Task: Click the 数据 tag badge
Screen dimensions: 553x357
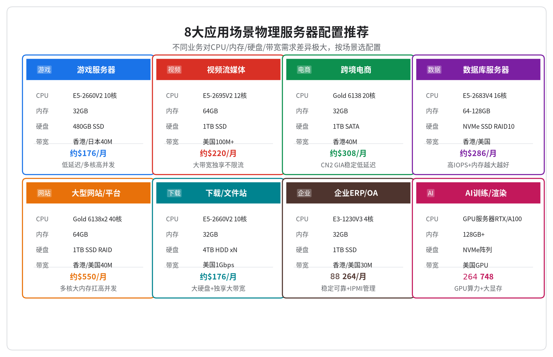Action: tap(434, 70)
